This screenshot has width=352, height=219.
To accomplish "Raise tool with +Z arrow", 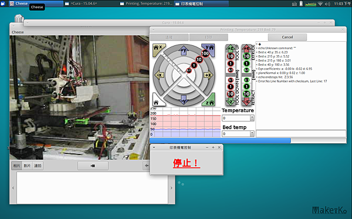I will click(231, 48).
